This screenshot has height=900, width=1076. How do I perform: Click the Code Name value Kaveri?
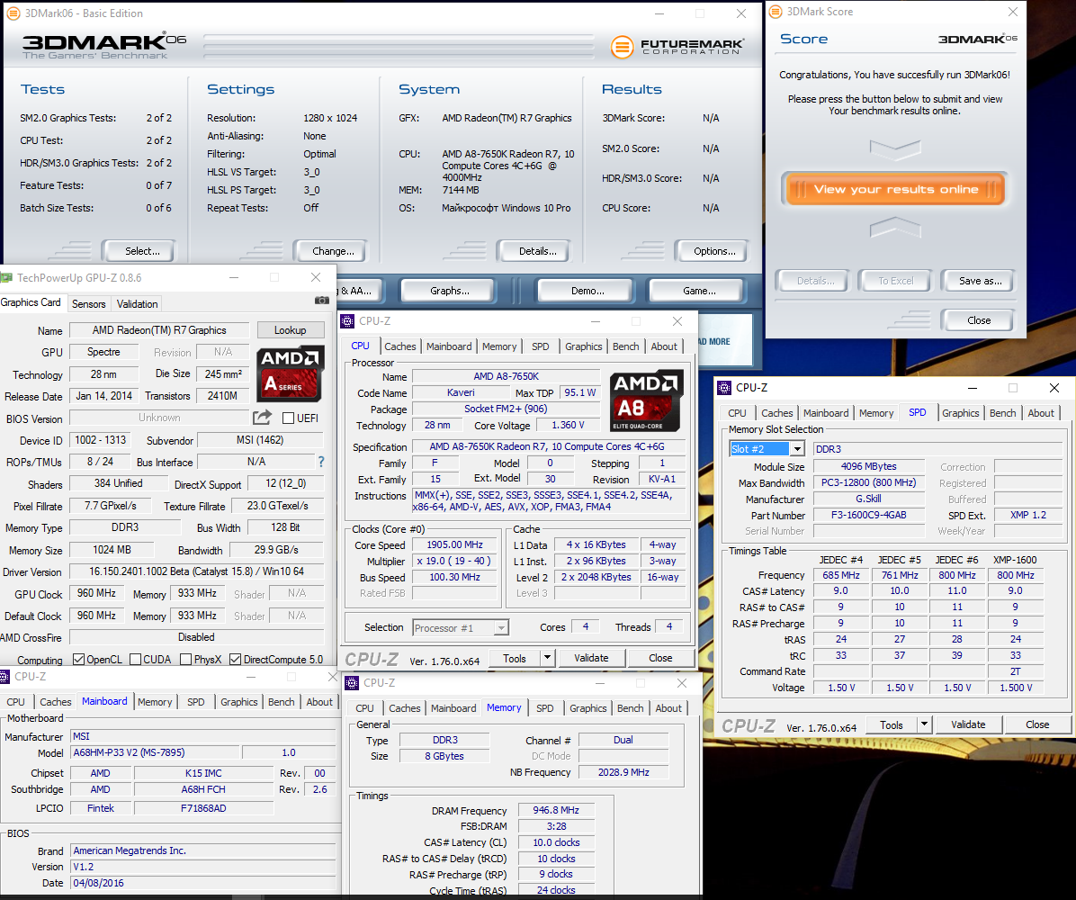[461, 392]
